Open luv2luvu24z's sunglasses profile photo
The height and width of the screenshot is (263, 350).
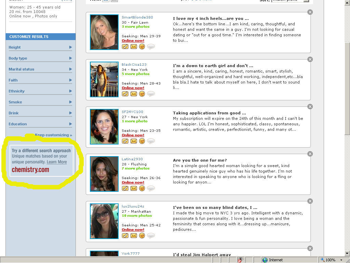(104, 221)
